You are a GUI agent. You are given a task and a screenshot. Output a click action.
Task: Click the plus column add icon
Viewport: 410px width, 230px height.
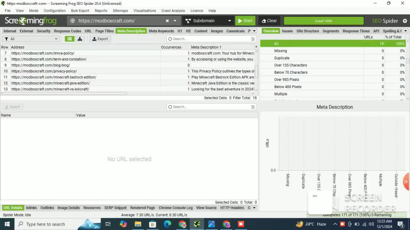click(256, 47)
